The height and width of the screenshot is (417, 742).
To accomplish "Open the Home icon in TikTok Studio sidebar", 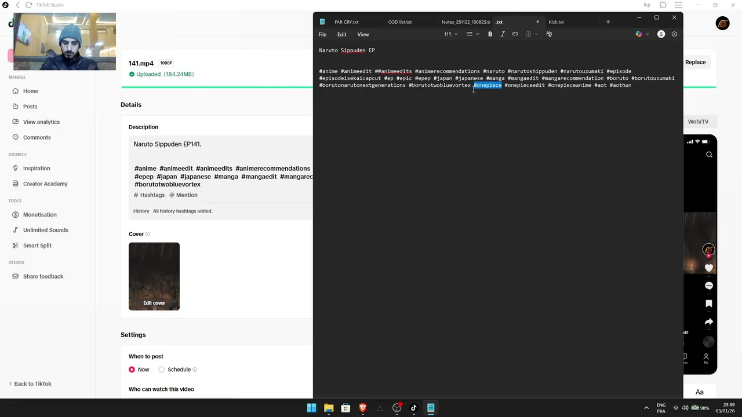I will pyautogui.click(x=16, y=91).
